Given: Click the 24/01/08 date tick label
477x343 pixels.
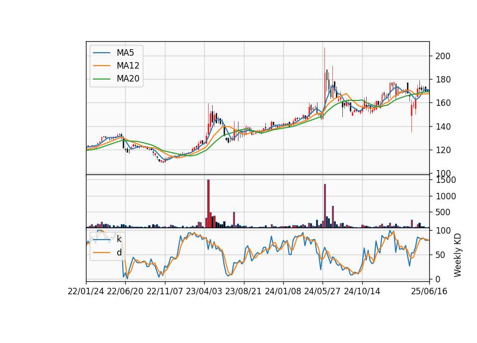Looking at the screenshot, I should point(283,291).
